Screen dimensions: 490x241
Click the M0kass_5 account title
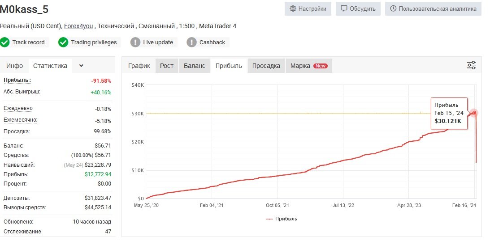pyautogui.click(x=24, y=9)
